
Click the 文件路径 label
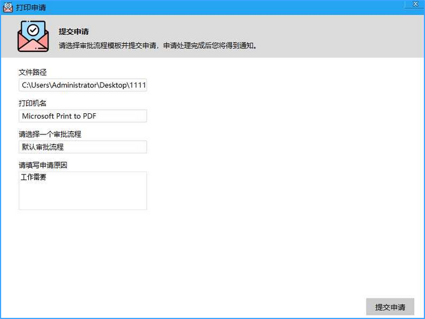coord(32,73)
